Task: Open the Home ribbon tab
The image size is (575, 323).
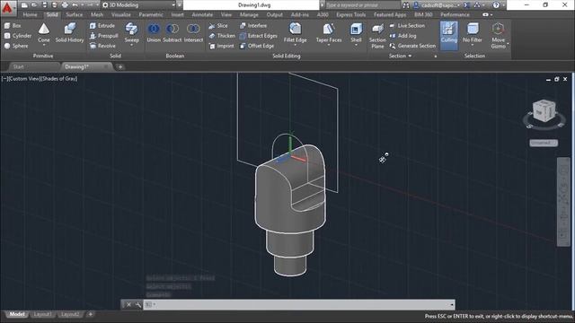Action: (30, 14)
